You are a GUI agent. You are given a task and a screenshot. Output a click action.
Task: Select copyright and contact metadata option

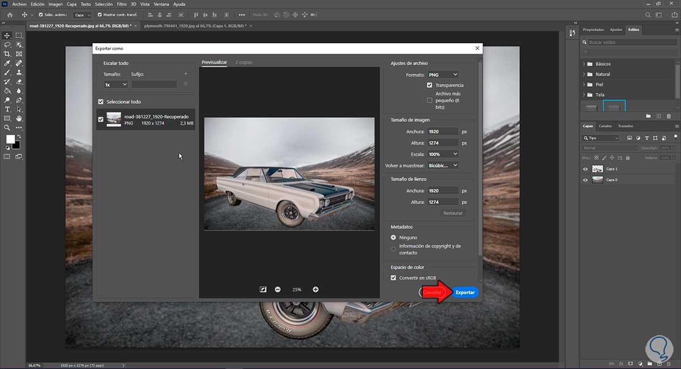(394, 249)
